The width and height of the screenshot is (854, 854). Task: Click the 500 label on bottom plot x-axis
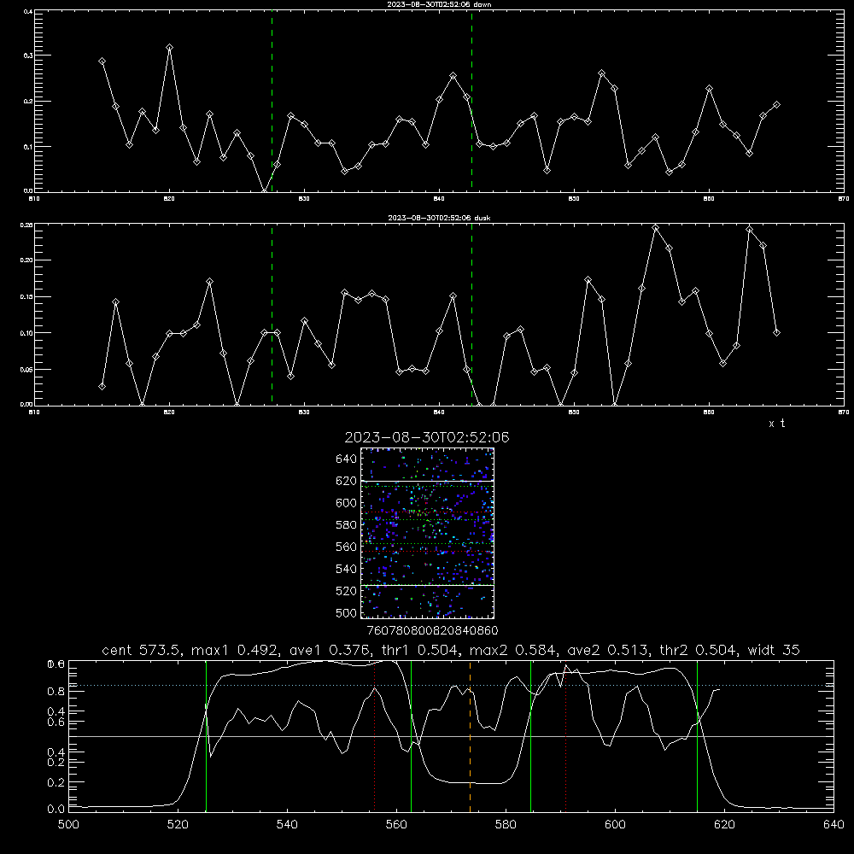(68, 825)
